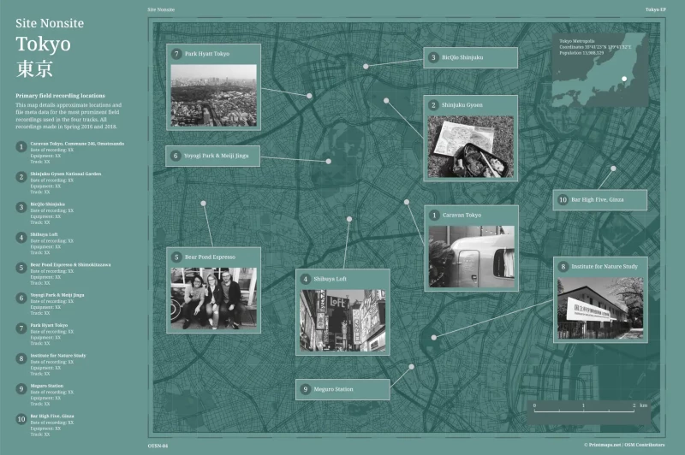Image resolution: width=685 pixels, height=455 pixels.
Task: Click number 10 badge on Bar High Five map label
Action: (x=563, y=200)
